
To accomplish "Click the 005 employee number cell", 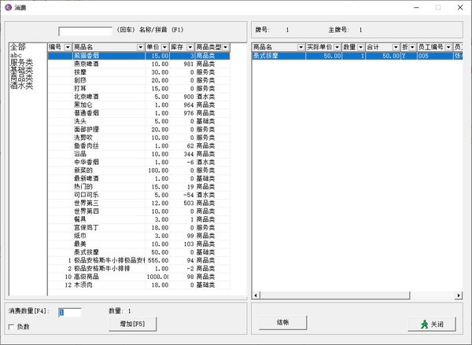I will [x=435, y=56].
